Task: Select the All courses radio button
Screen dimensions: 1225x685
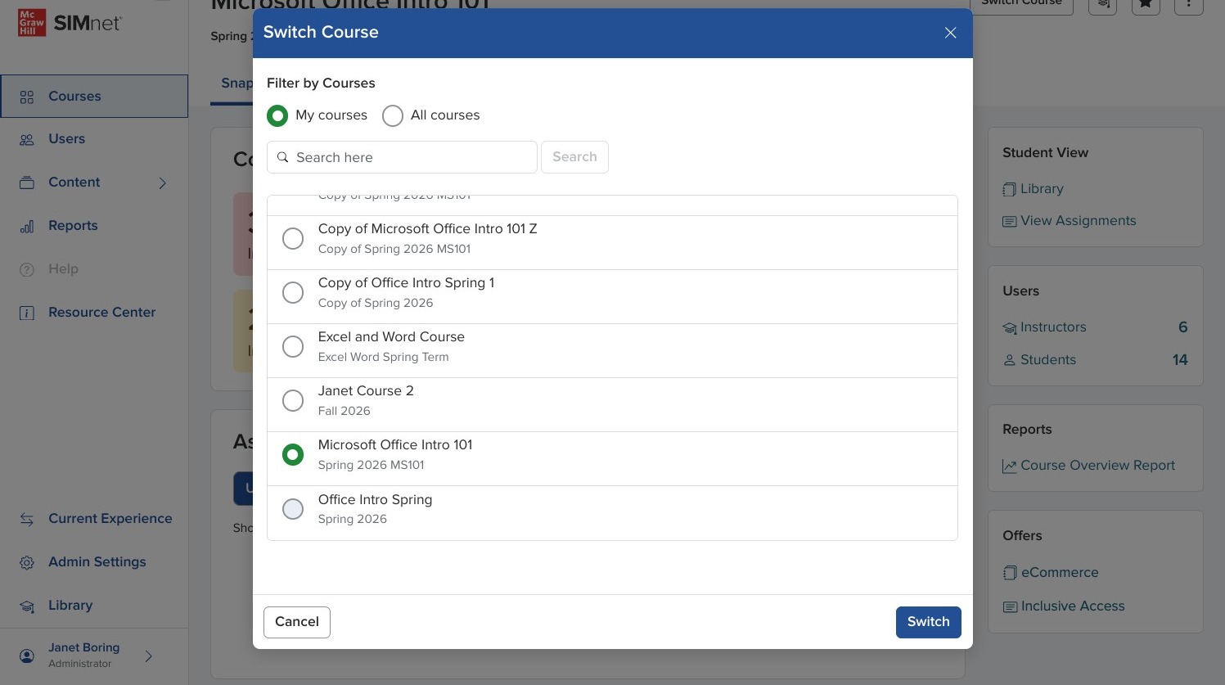Action: click(x=393, y=115)
